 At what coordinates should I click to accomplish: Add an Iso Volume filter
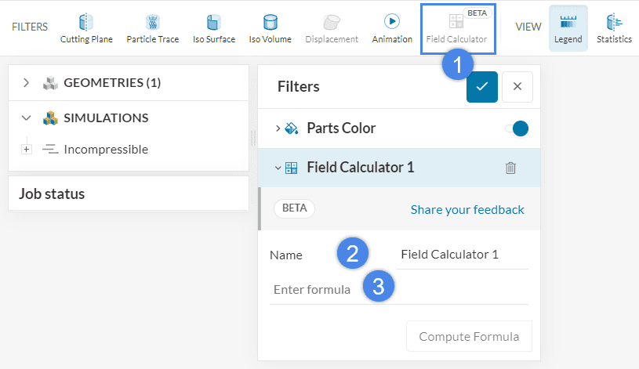pyautogui.click(x=270, y=28)
